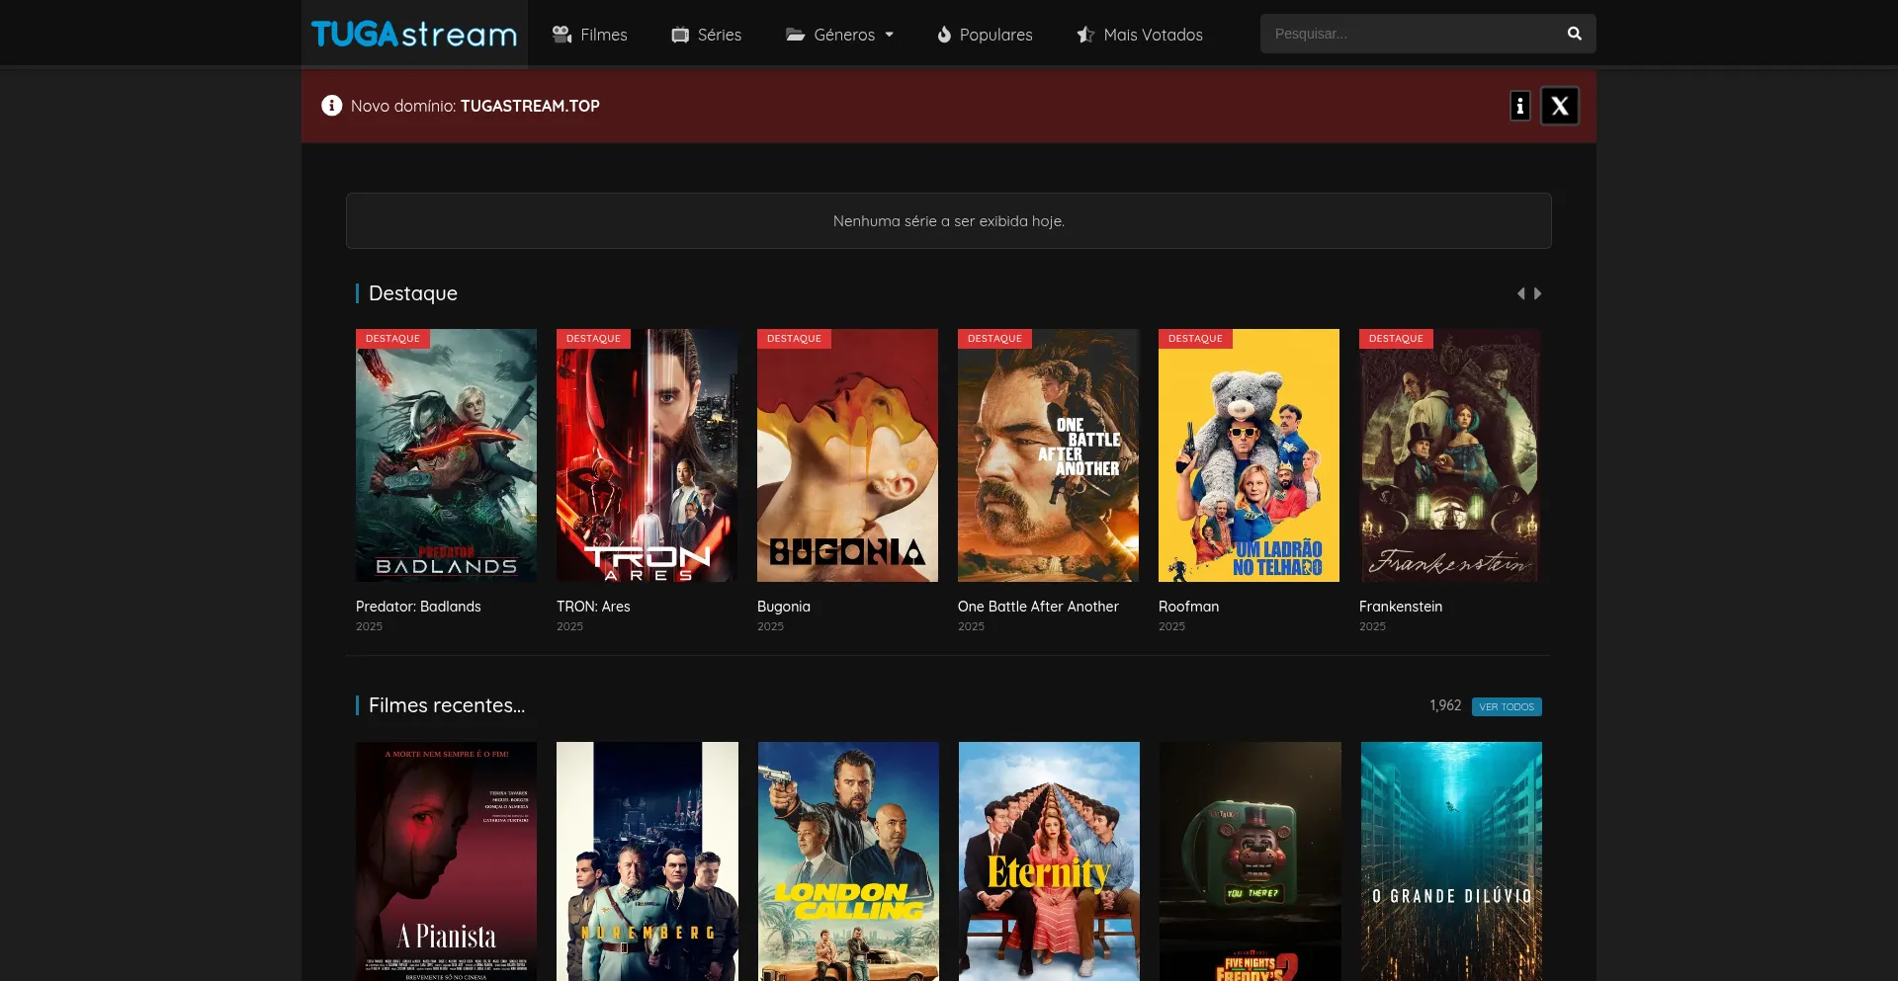Click the Filmes recentes... section heading
Image resolution: width=1898 pixels, height=981 pixels.
click(x=447, y=705)
